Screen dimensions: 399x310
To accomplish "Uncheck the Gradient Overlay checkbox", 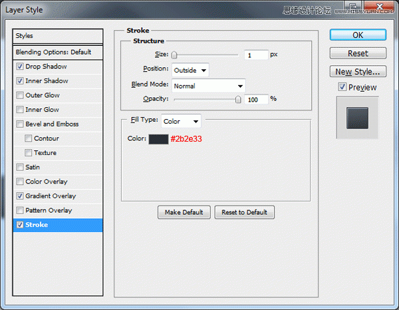I will pos(20,196).
